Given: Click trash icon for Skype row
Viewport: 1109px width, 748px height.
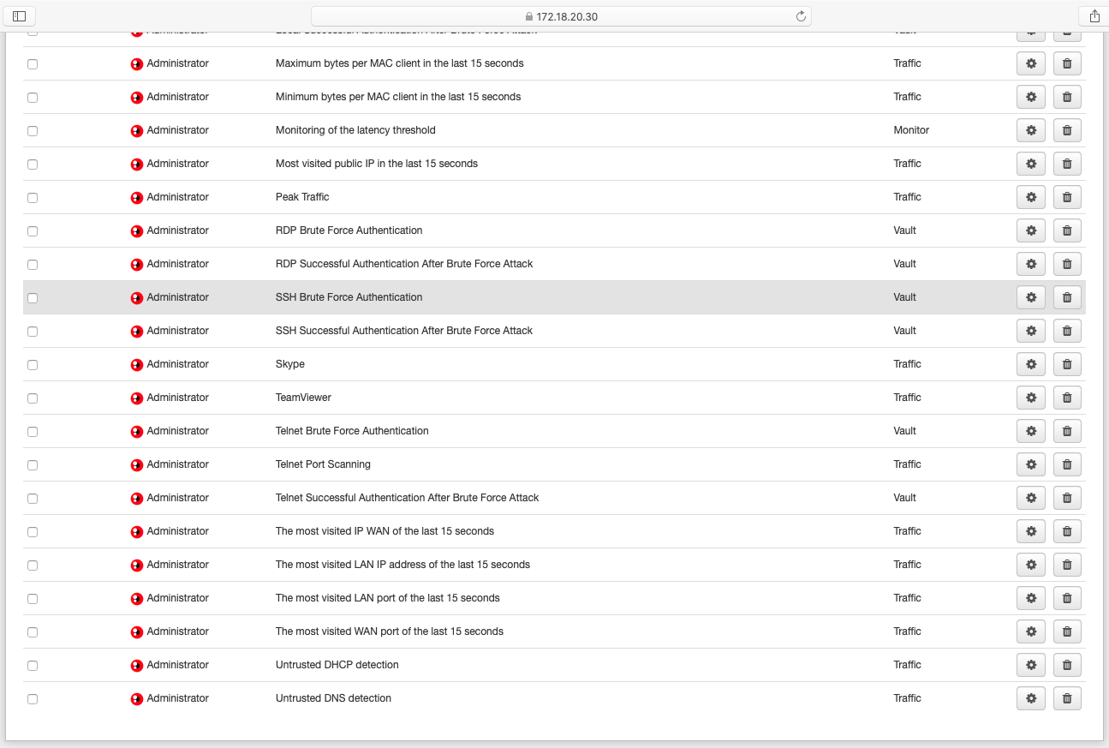Looking at the screenshot, I should [x=1067, y=364].
